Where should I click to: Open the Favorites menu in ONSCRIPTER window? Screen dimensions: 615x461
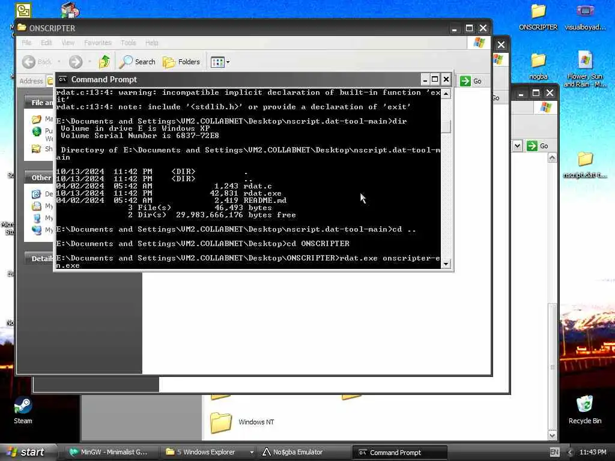[98, 43]
